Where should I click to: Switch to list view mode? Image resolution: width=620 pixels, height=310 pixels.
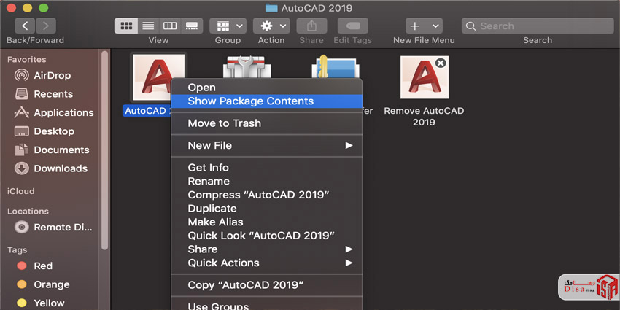(148, 26)
